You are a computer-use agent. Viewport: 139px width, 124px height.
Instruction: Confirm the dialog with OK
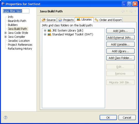[108, 118]
